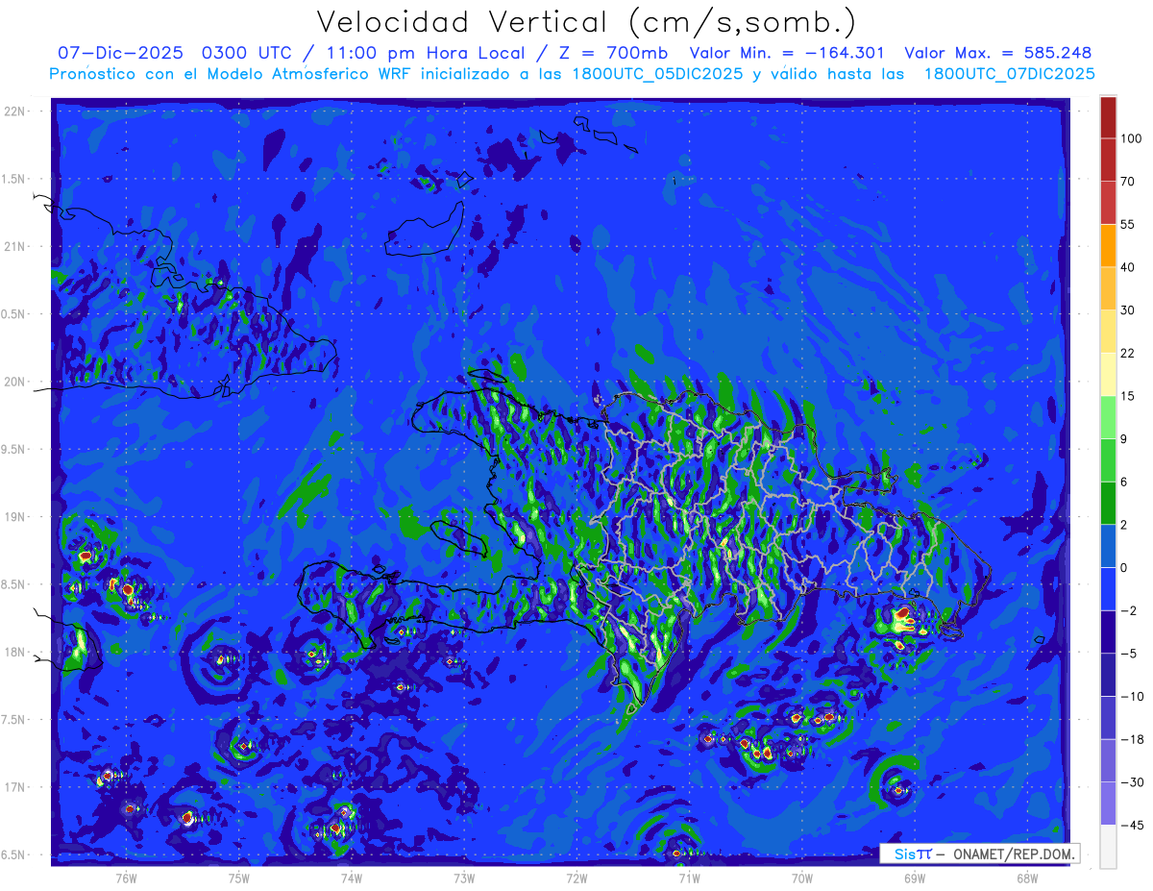Click the longitude label "76W"

click(x=126, y=879)
